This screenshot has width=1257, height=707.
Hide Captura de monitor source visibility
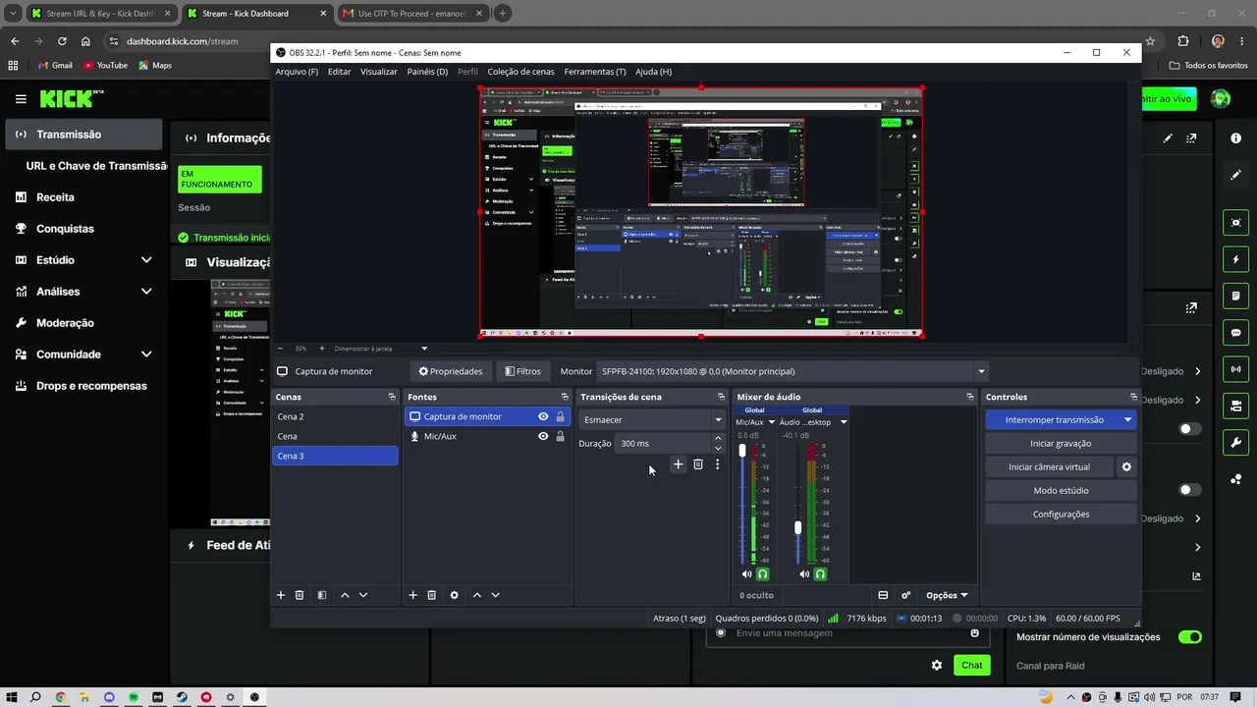tap(543, 416)
